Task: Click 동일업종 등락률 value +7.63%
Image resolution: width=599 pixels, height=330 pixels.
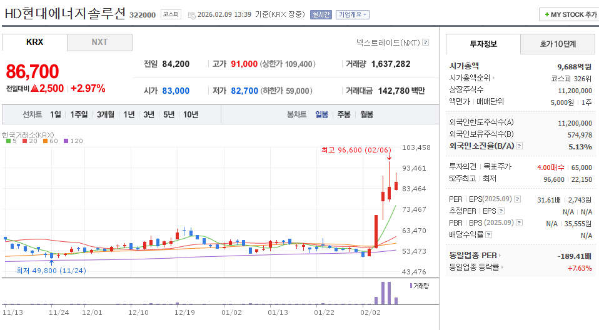Action: point(580,268)
